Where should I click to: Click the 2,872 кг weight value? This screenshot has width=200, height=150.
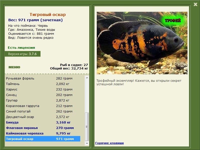[63, 100]
